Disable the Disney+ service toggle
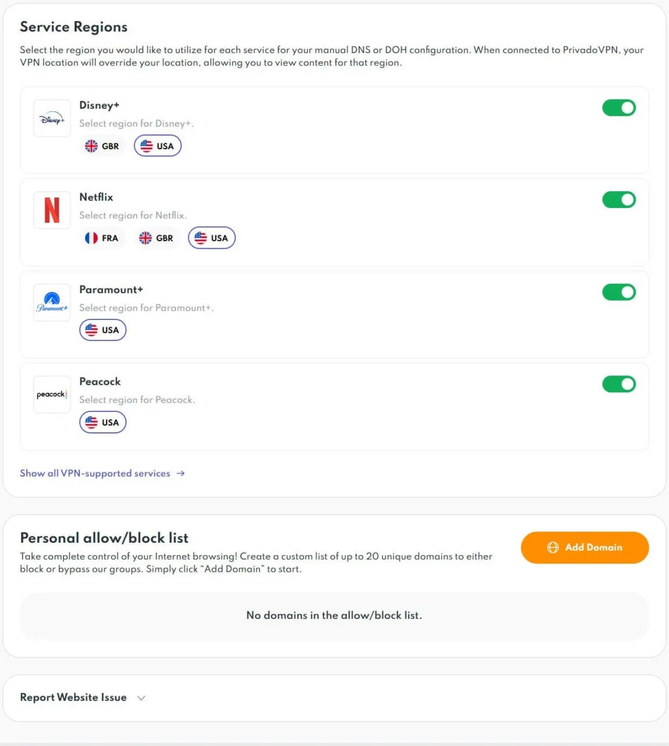Screen dimensions: 669x746 pos(619,107)
